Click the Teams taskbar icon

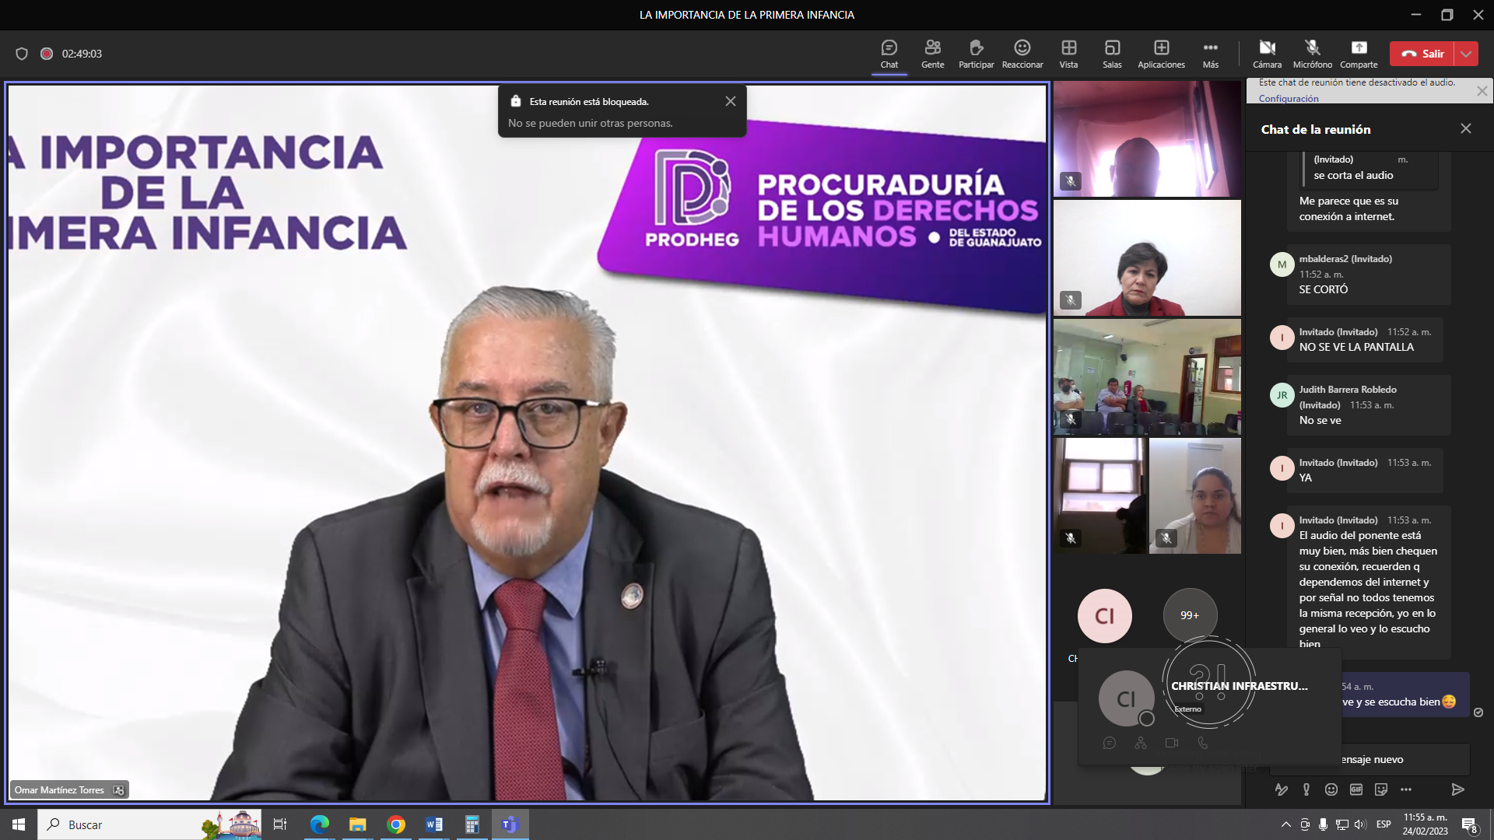(x=510, y=824)
